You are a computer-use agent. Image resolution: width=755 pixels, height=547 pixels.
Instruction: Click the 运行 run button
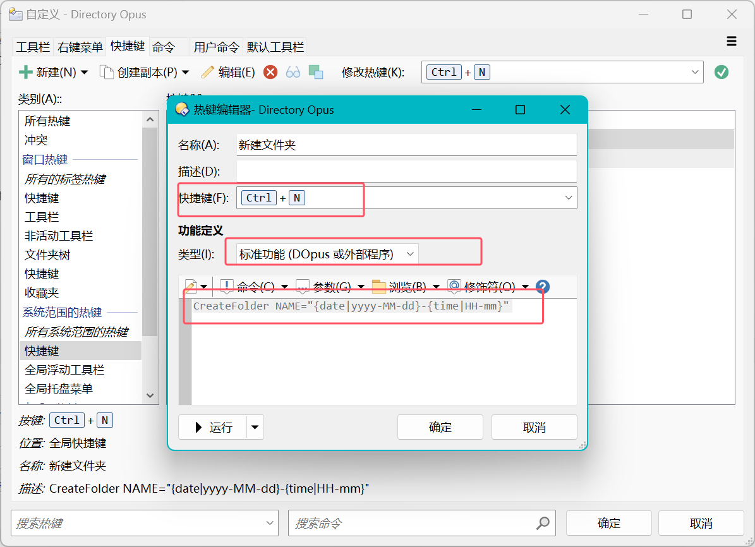(x=212, y=427)
